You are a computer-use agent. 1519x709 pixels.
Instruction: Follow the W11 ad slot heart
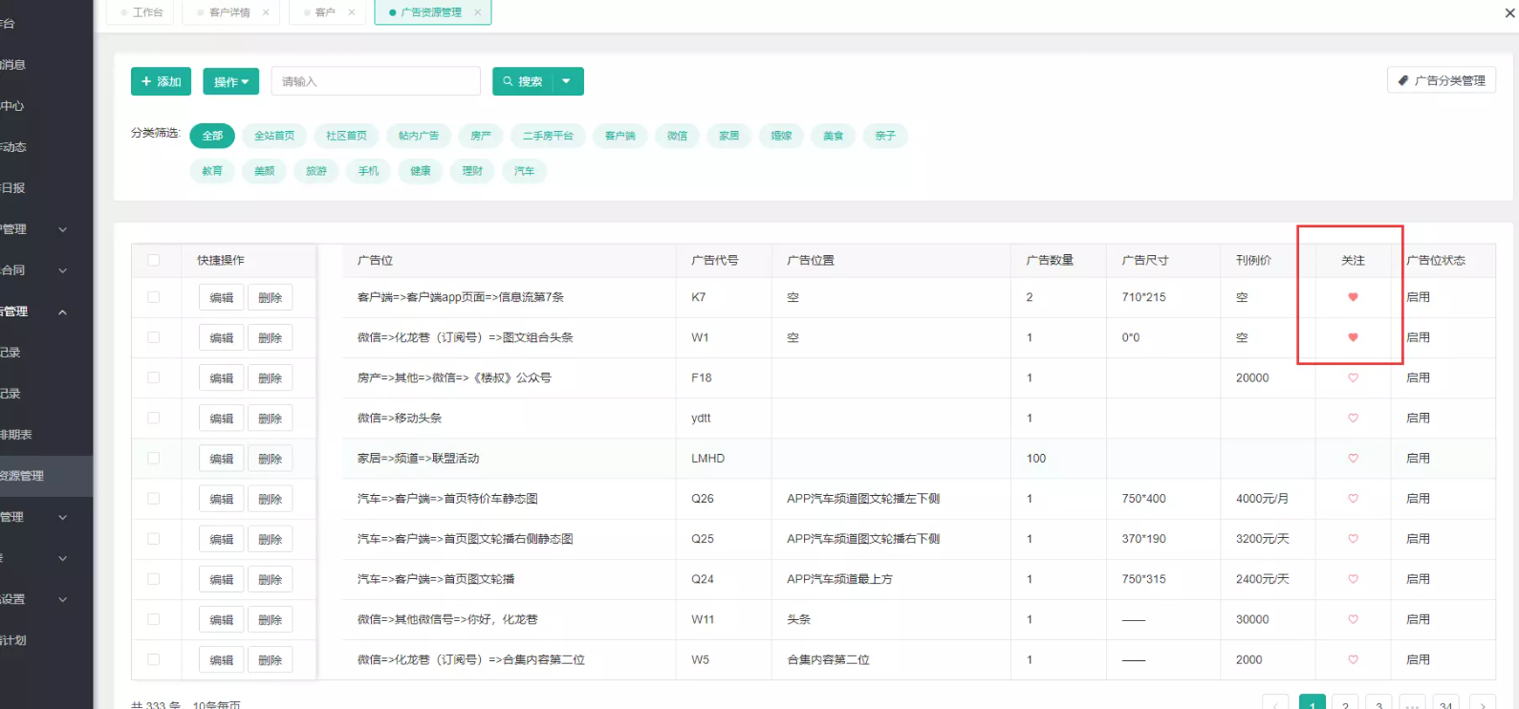click(x=1353, y=619)
